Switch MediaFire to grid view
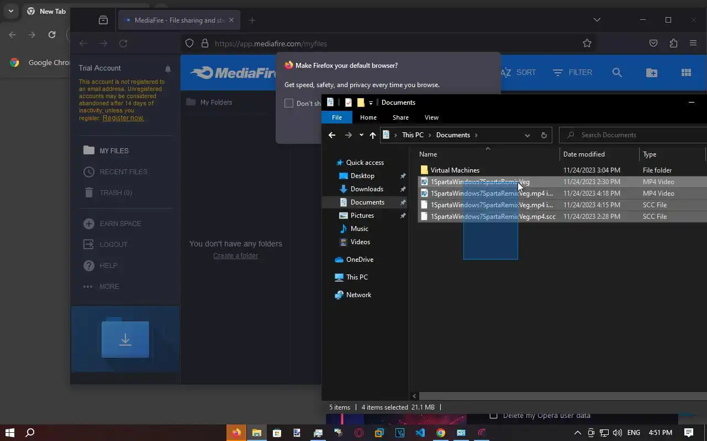The height and width of the screenshot is (441, 707). pos(686,72)
